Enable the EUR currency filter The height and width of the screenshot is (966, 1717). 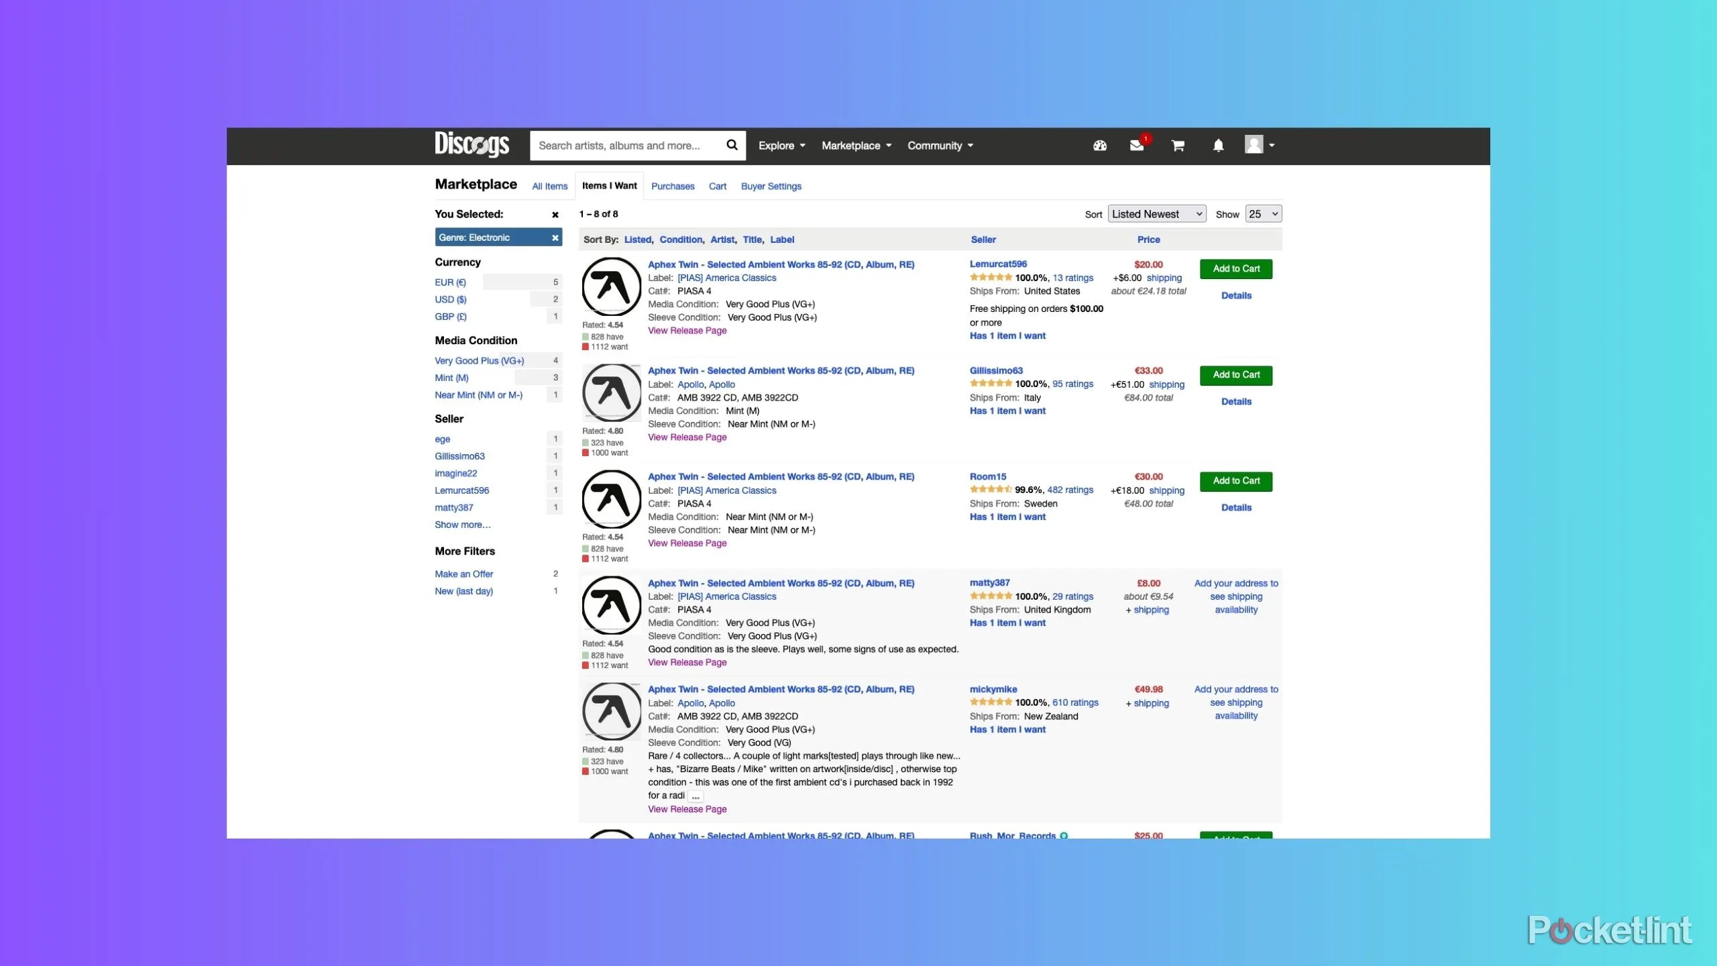[450, 282]
